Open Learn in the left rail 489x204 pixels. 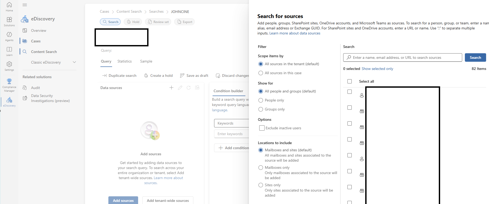coord(9,51)
